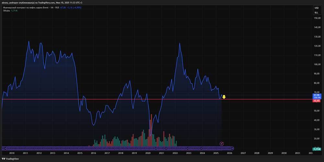Click the green 1,71M volume label on axis
The width and height of the screenshot is (324, 162).
tap(317, 149)
